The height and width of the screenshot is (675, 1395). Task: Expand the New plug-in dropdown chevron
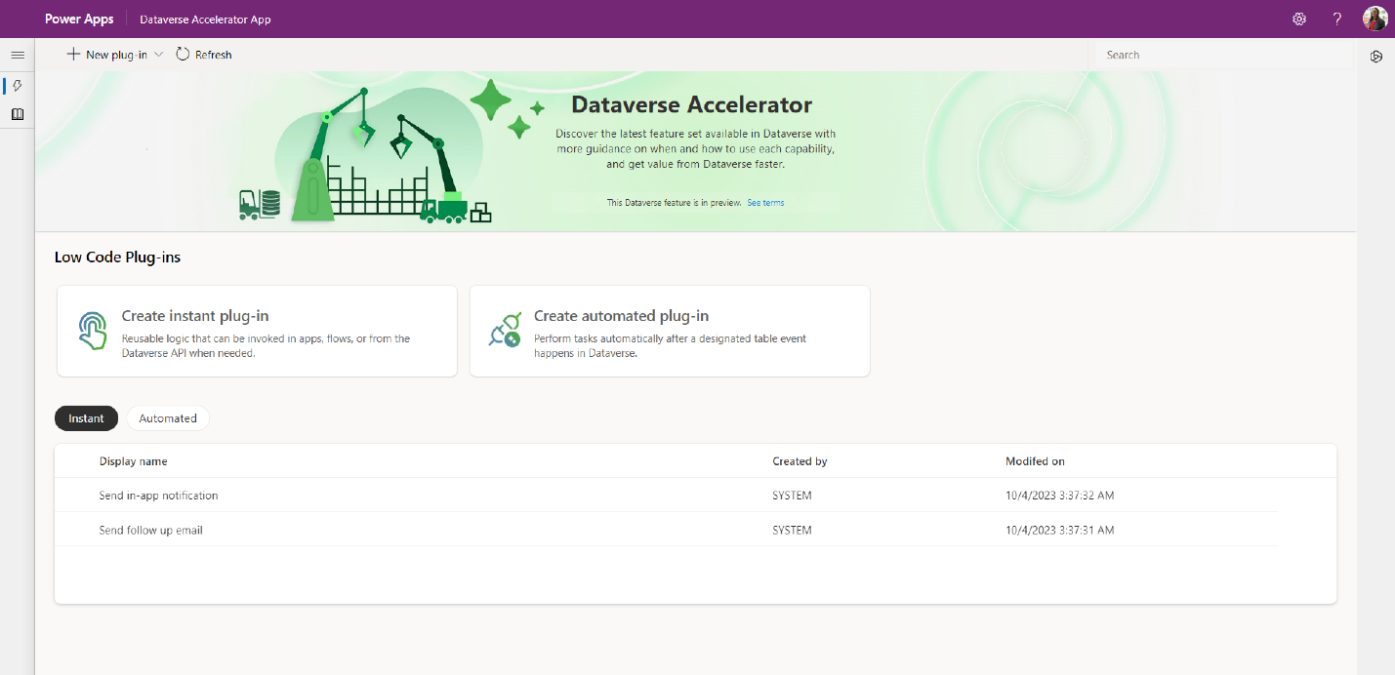click(159, 55)
